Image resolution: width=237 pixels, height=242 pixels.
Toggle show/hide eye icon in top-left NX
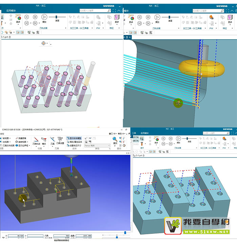pos(29,32)
